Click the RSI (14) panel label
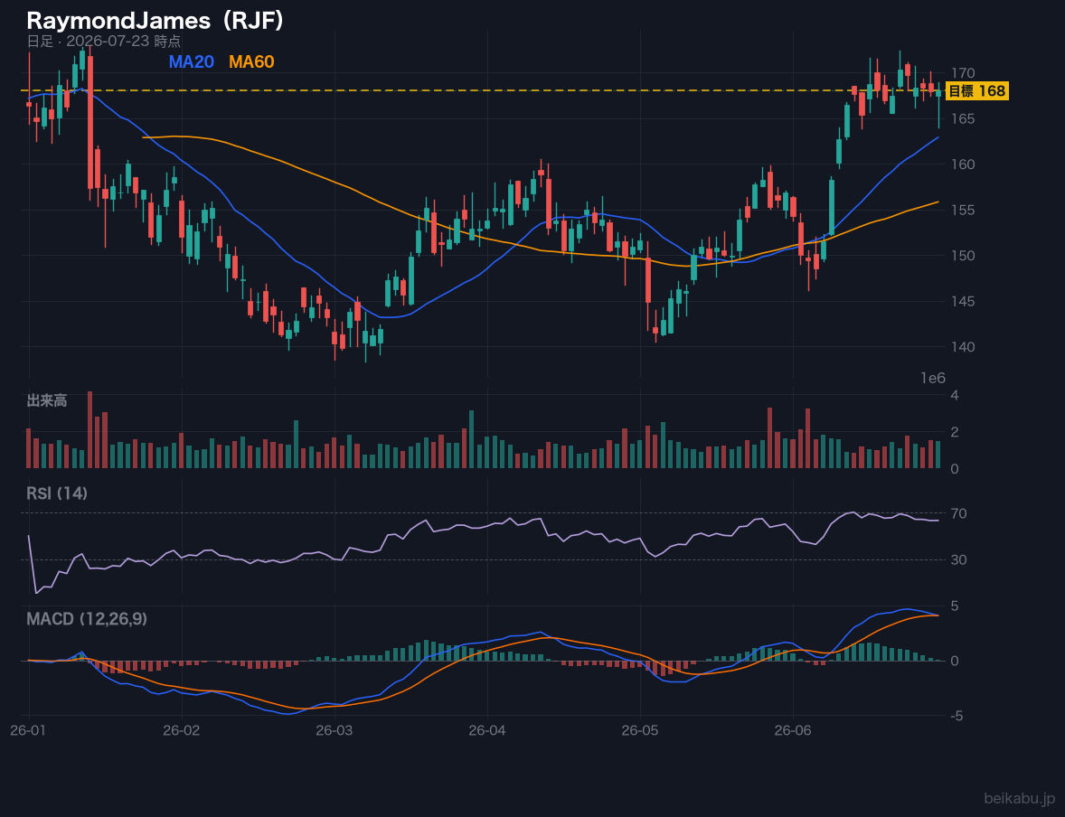Image resolution: width=1065 pixels, height=817 pixels. pos(57,493)
